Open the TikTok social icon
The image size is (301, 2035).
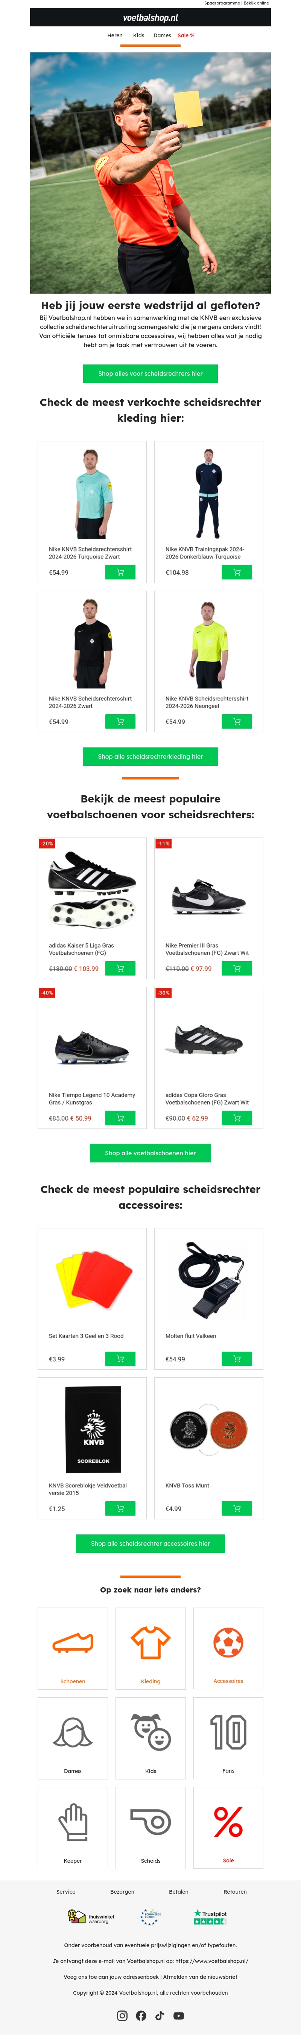(160, 2015)
